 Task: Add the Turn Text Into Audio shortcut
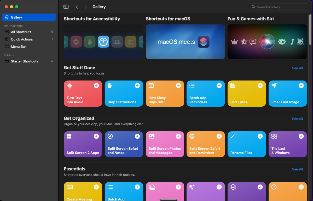click(96, 86)
